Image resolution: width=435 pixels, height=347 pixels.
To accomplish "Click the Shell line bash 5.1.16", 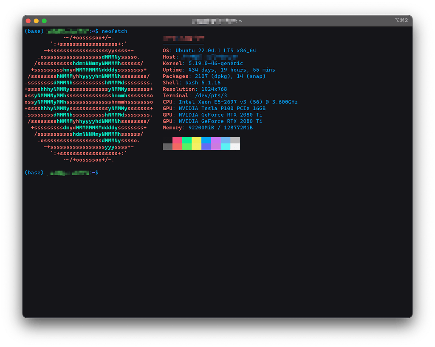I will point(192,83).
